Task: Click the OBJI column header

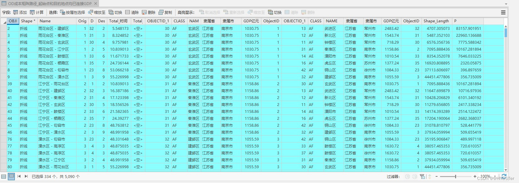Action: (x=13, y=21)
